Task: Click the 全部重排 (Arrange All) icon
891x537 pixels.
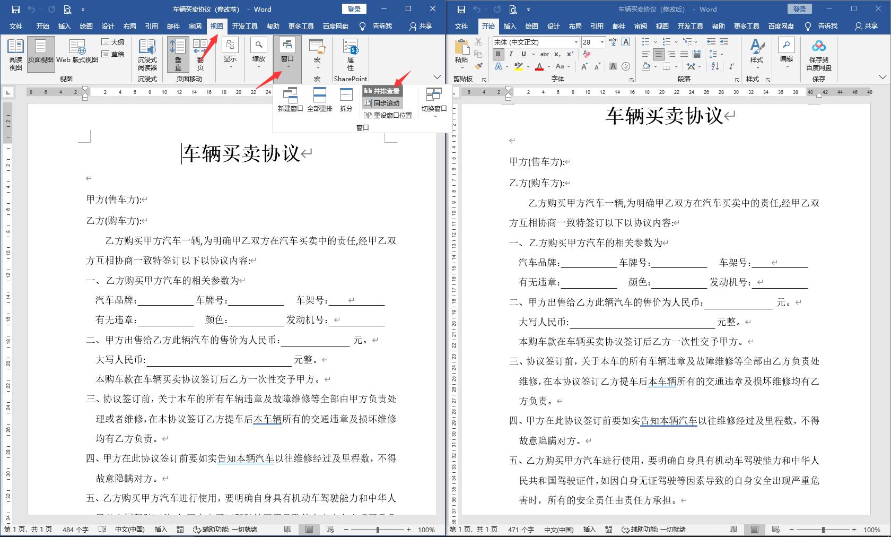Action: [320, 100]
